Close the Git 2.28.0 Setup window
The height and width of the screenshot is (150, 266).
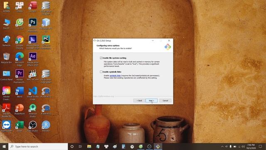click(x=169, y=41)
